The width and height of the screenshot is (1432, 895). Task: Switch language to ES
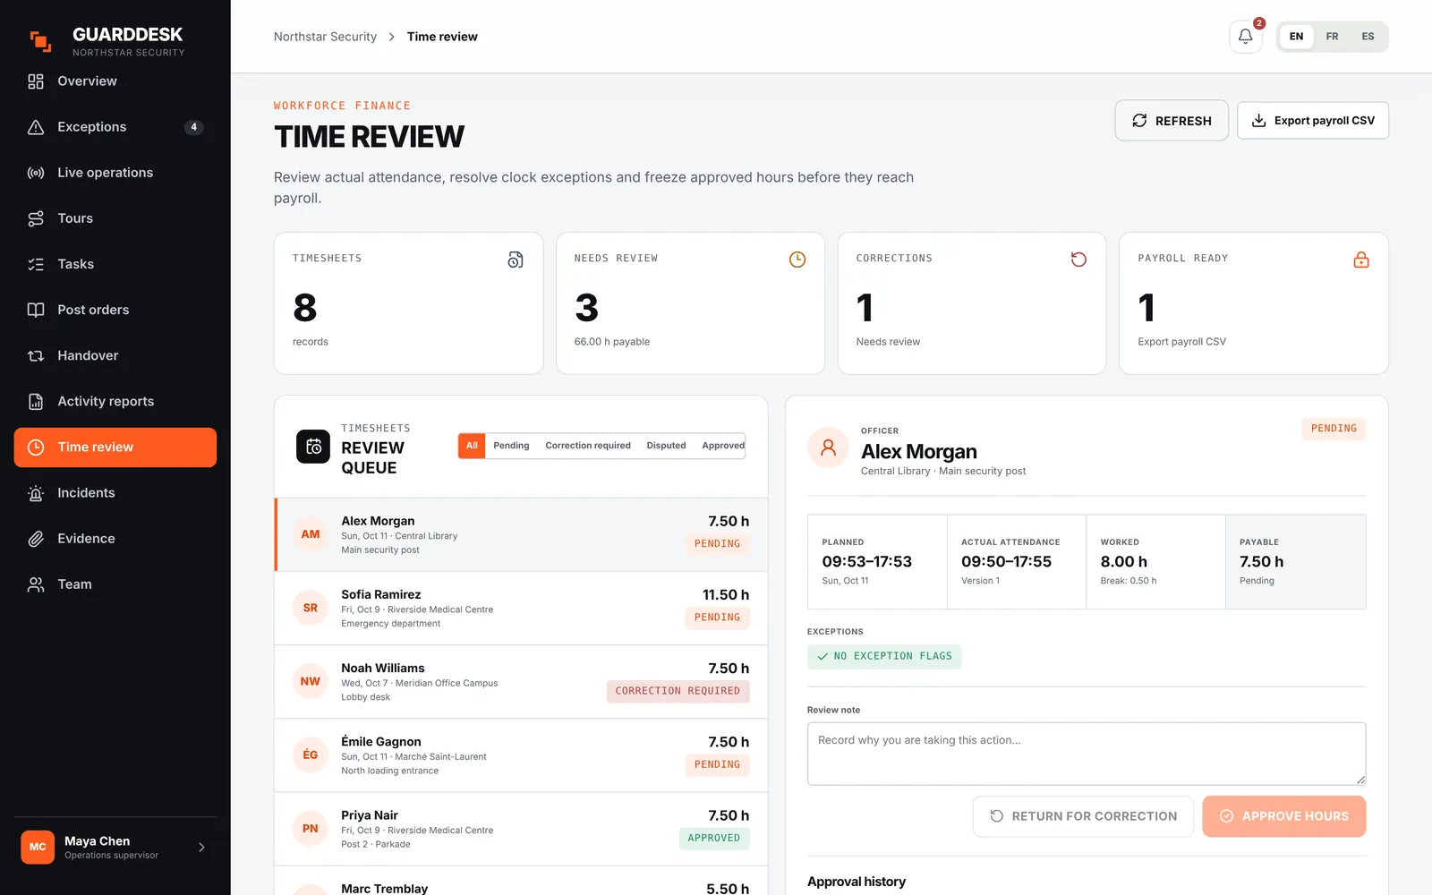(1368, 37)
